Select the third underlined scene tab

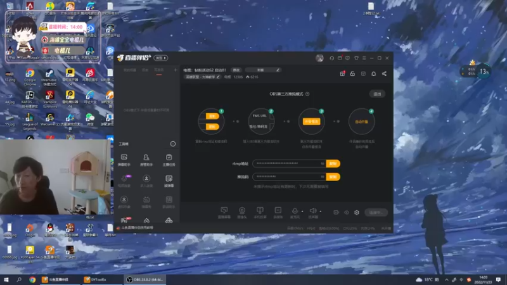coord(159,70)
